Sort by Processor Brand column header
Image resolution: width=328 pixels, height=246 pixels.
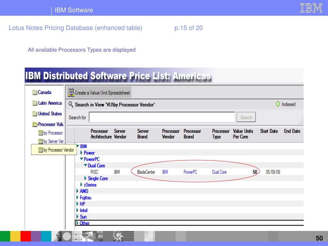click(x=192, y=134)
